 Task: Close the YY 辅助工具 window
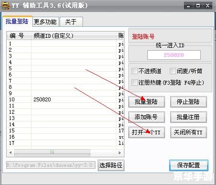[207, 6]
